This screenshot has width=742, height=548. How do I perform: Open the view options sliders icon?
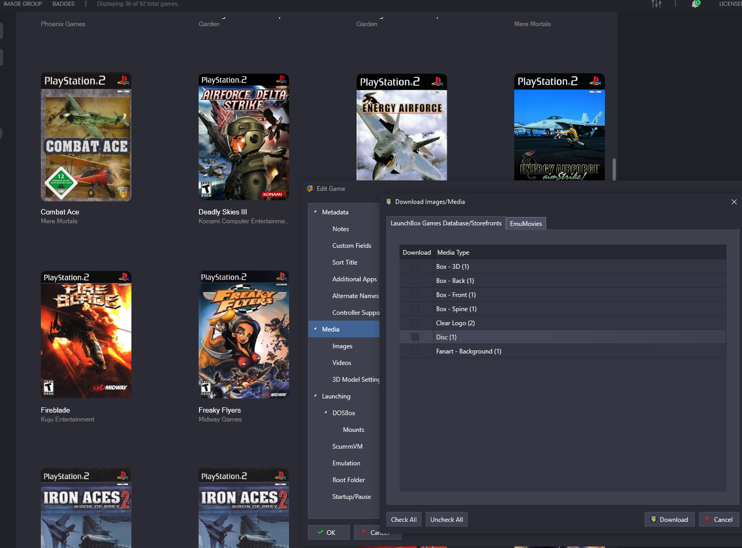(x=656, y=4)
